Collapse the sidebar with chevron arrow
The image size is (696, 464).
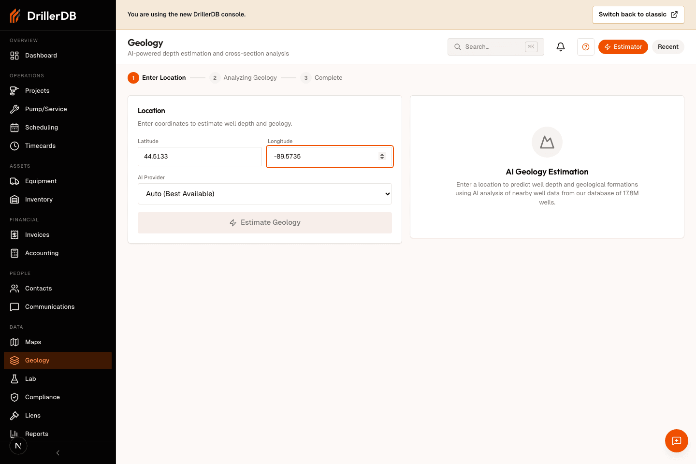58,453
